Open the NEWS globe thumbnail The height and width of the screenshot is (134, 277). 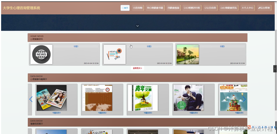coord(41,55)
